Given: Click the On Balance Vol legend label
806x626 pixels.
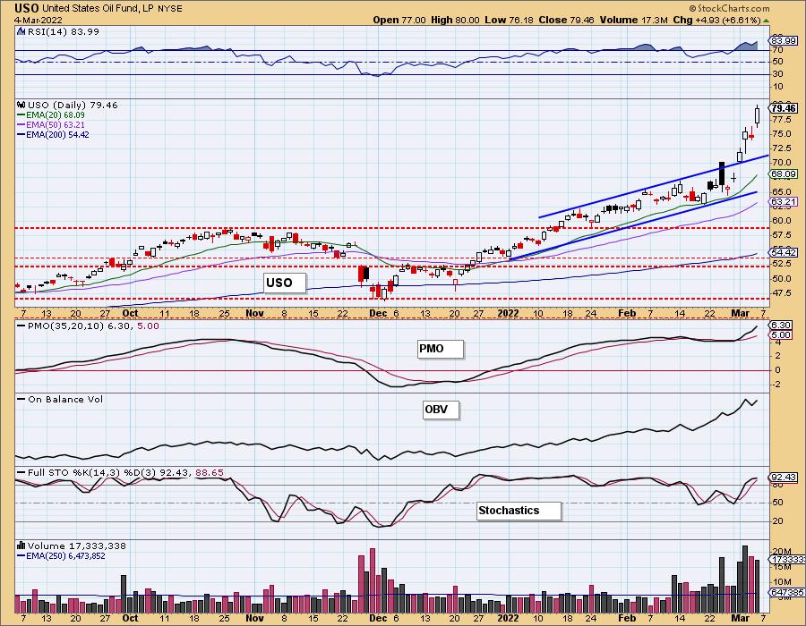Looking at the screenshot, I should pyautogui.click(x=65, y=399).
